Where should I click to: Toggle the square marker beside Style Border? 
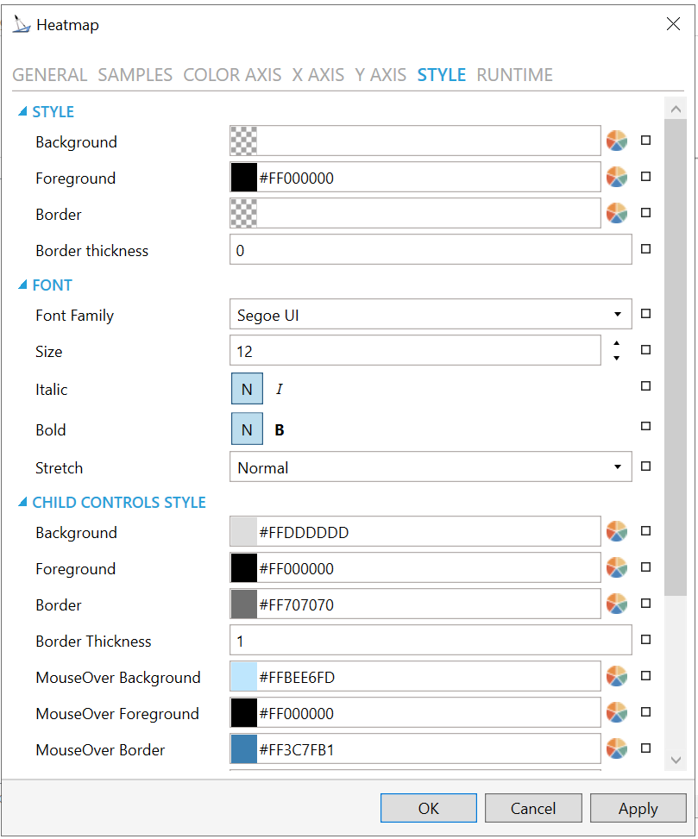click(646, 212)
